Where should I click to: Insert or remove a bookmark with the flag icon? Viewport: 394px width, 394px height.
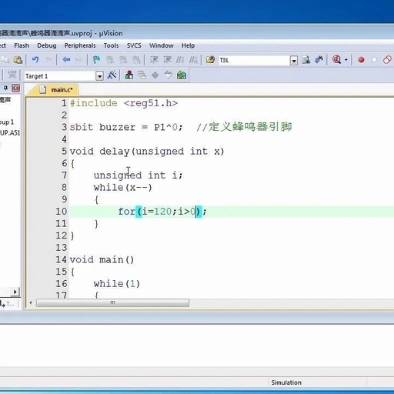(x=96, y=60)
